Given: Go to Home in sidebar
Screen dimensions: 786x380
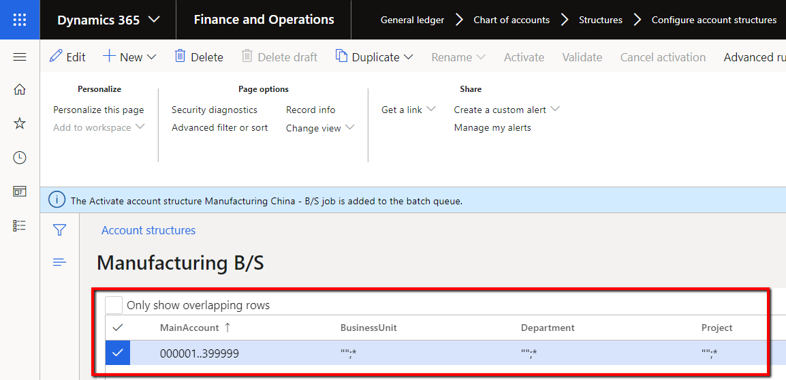Looking at the screenshot, I should (x=20, y=90).
